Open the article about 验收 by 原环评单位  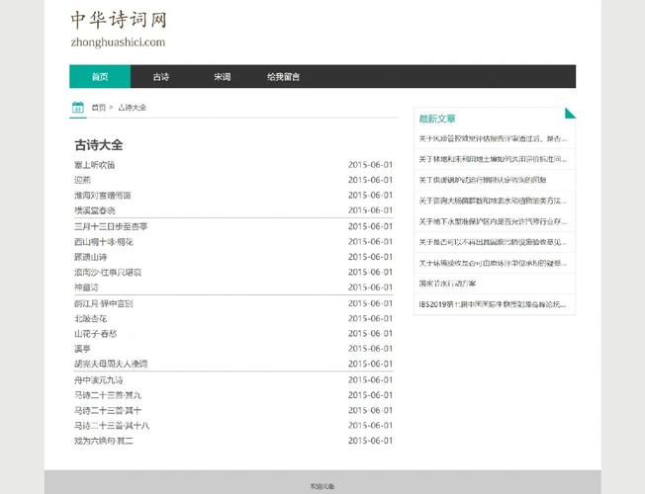[493, 263]
